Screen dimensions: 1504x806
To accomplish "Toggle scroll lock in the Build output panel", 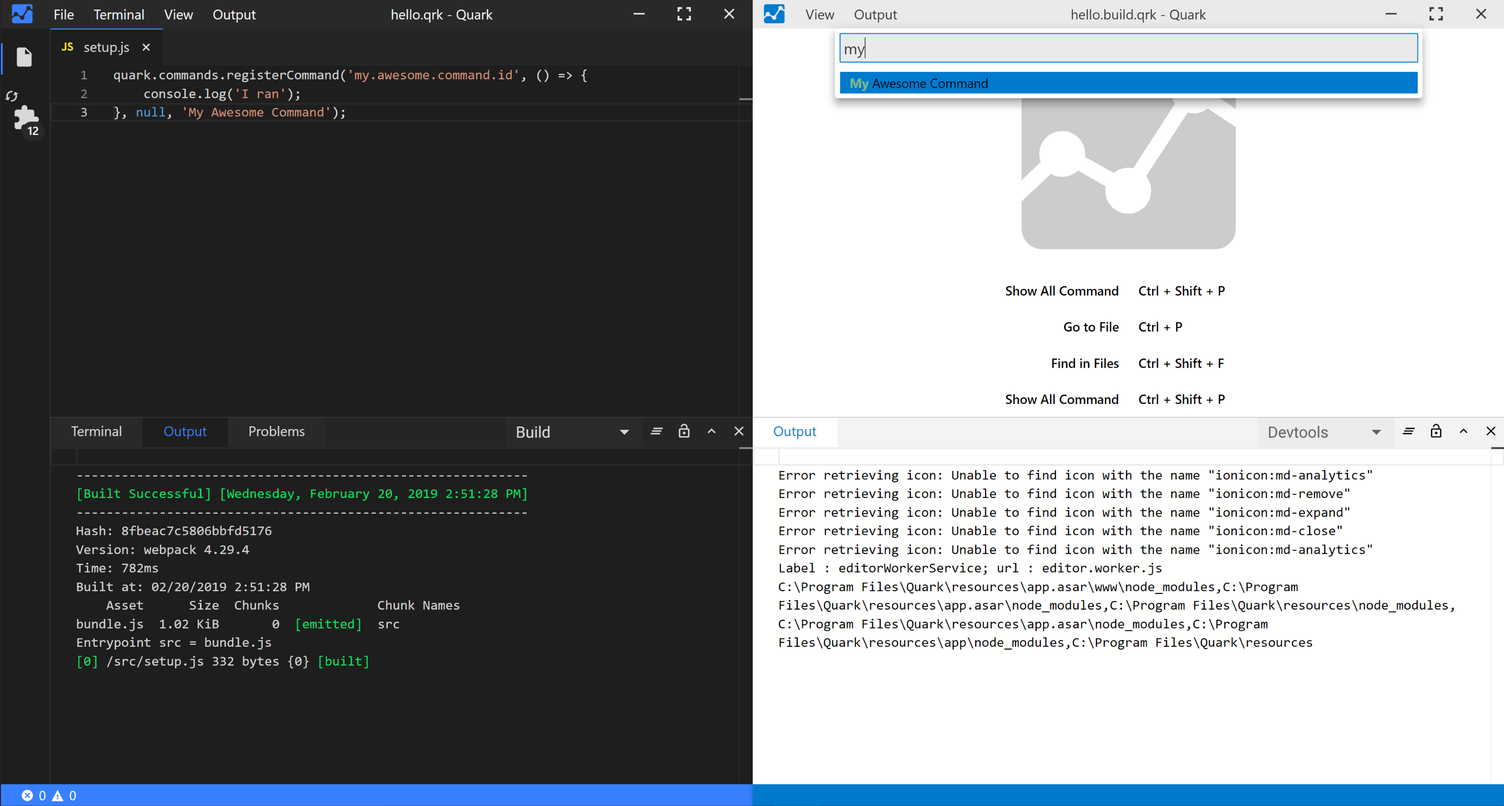I will tap(684, 431).
